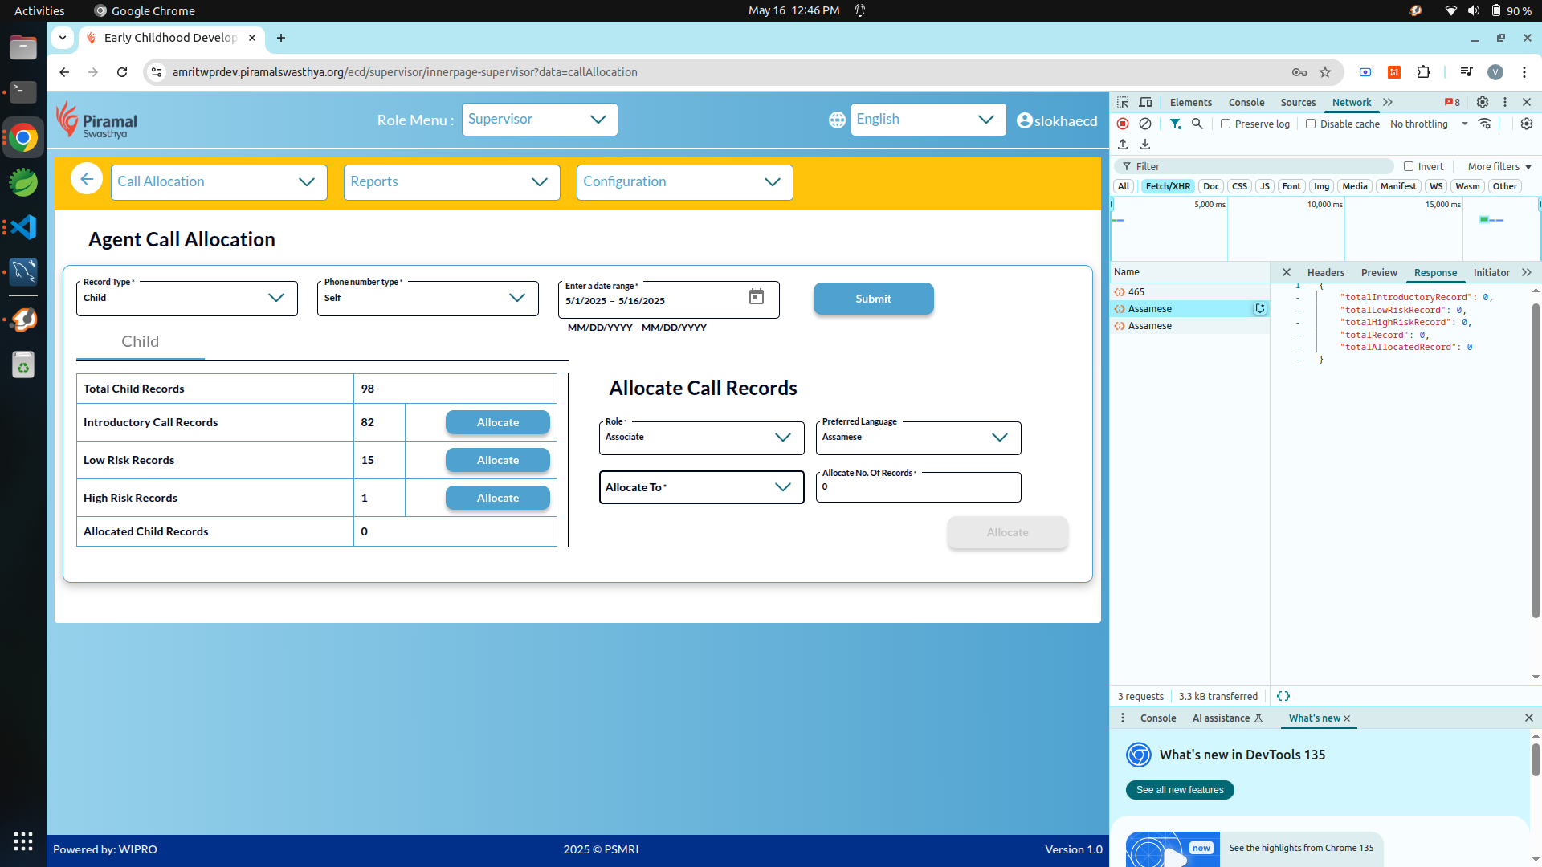Click the inspect element picker icon in DevTools
Image resolution: width=1542 pixels, height=867 pixels.
(x=1123, y=102)
